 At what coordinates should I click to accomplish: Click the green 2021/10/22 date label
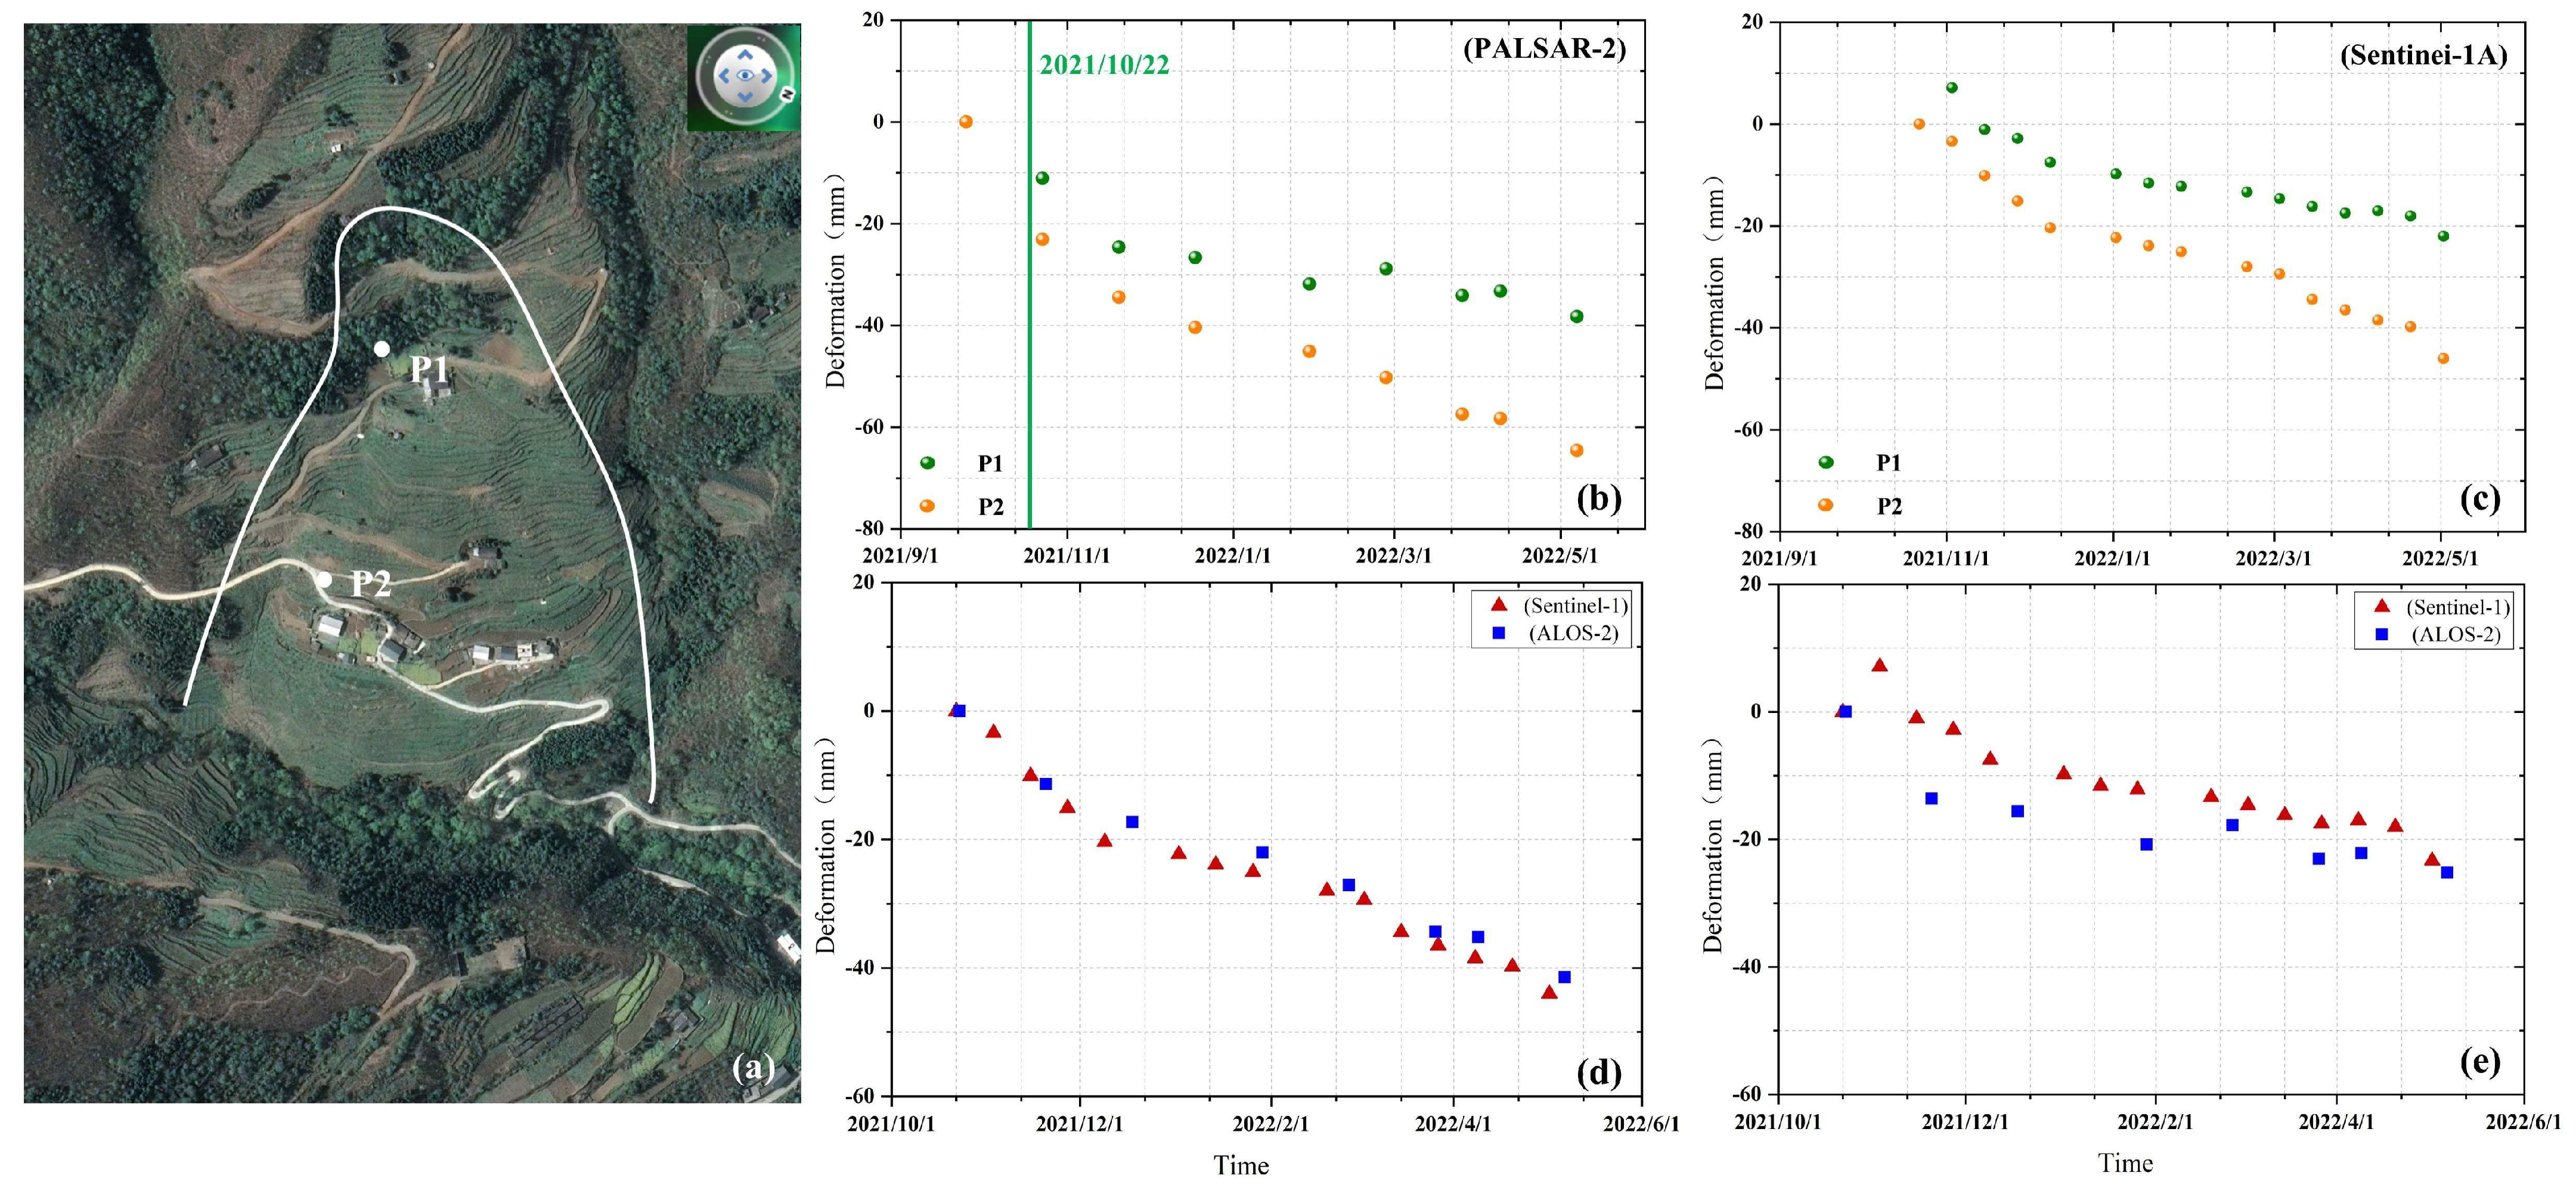1104,65
